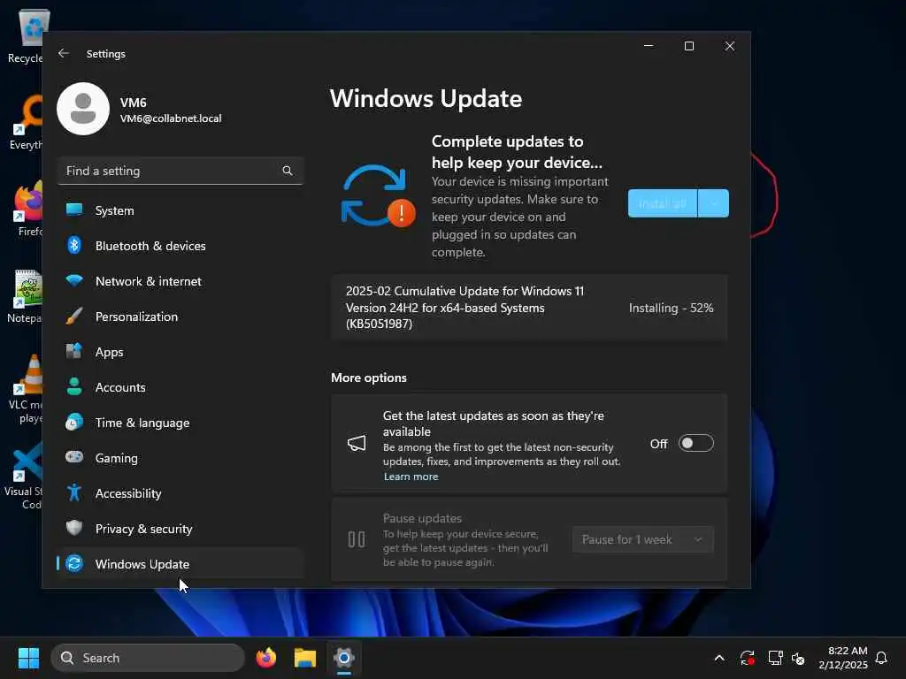This screenshot has height=679, width=906.
Task: Click the megaphone icon for latest updates
Action: click(357, 444)
